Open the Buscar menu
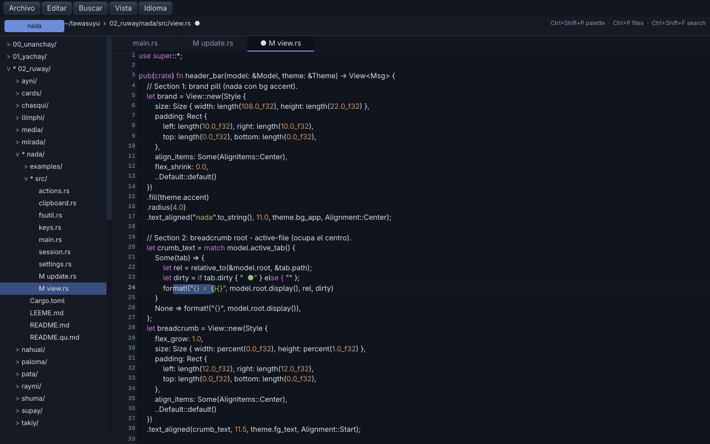 point(91,8)
